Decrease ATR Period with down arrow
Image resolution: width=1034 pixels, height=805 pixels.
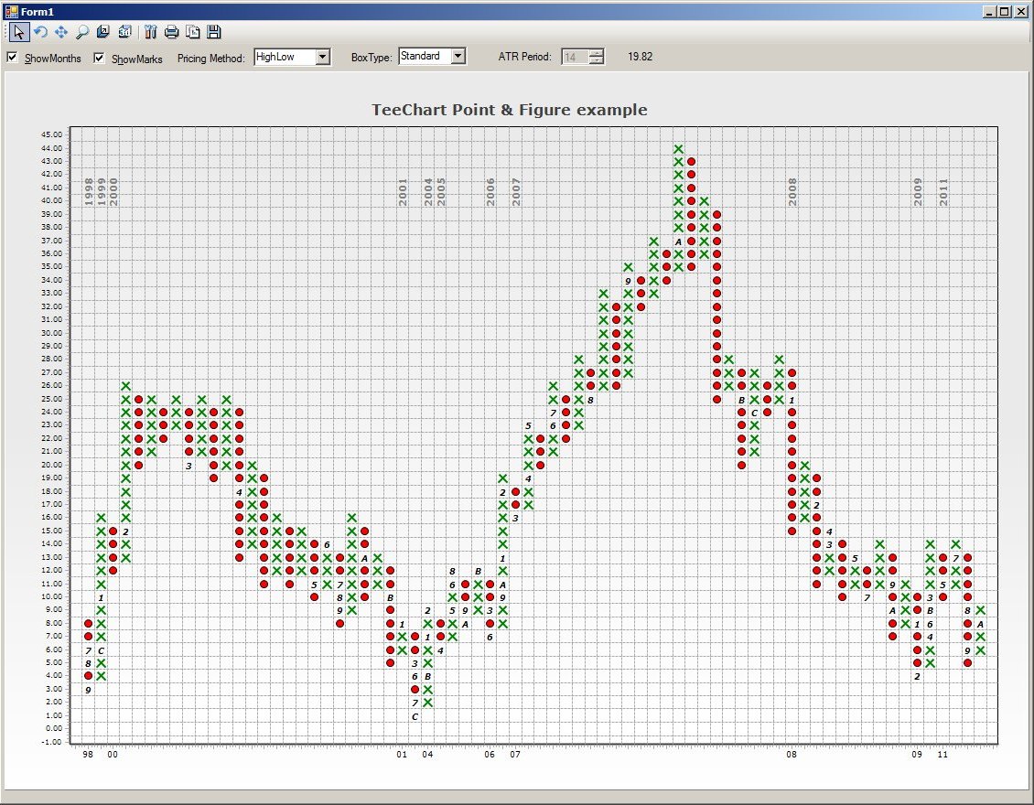(596, 60)
